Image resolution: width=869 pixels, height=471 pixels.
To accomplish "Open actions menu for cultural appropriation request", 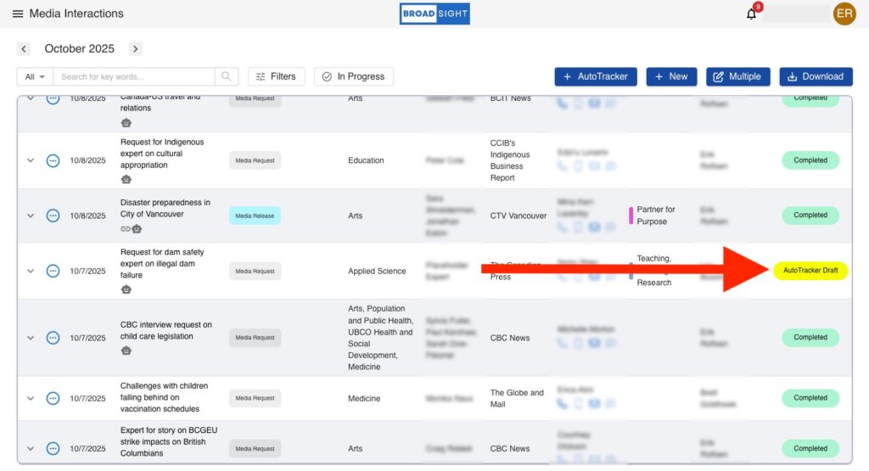I will tap(53, 160).
